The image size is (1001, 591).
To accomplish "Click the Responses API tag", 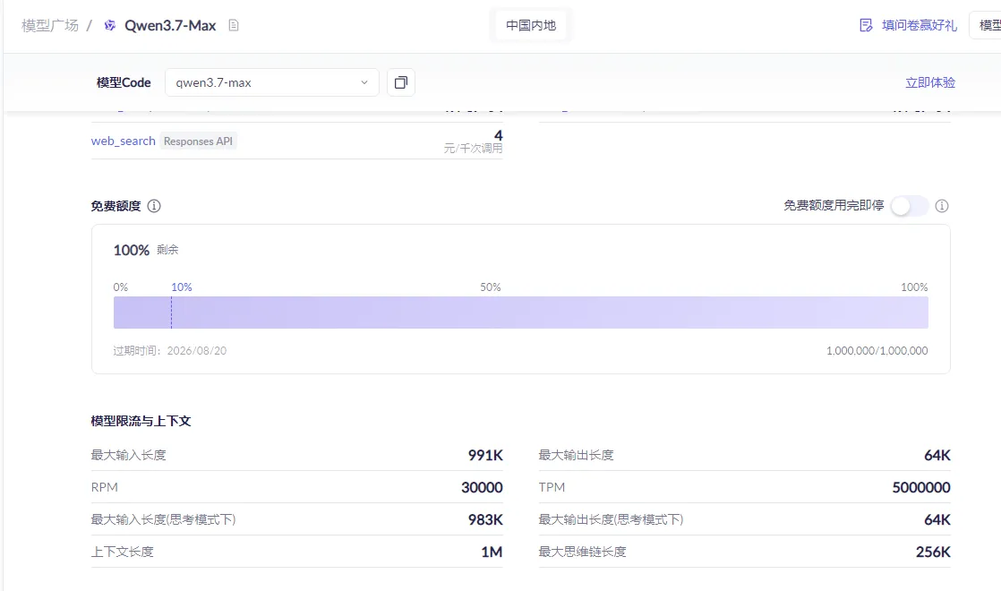I will [x=198, y=141].
